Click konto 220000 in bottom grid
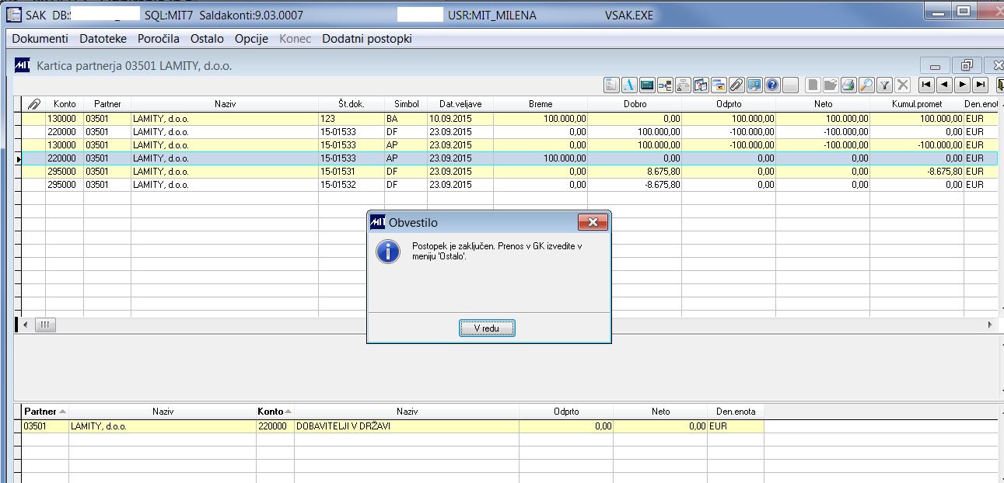 (275, 426)
